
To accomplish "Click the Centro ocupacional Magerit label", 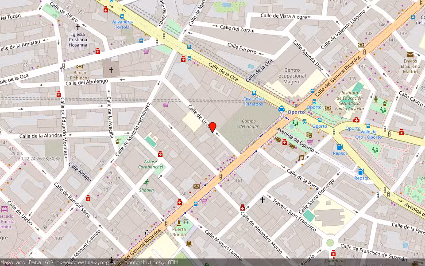I will [x=292, y=76].
